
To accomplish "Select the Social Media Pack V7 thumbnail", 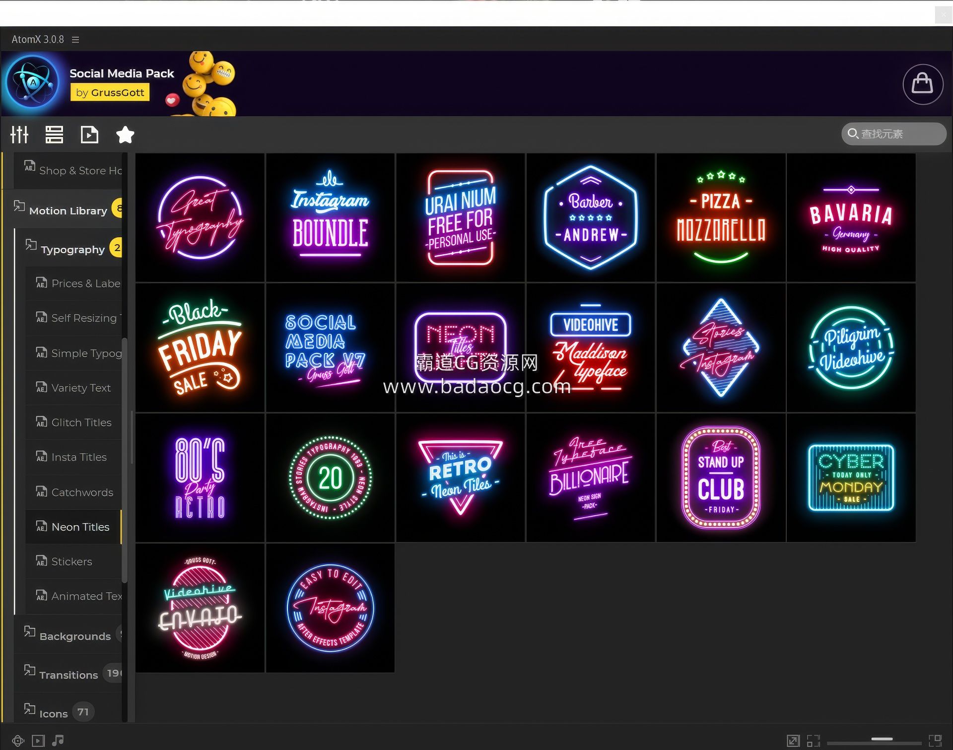I will [331, 347].
